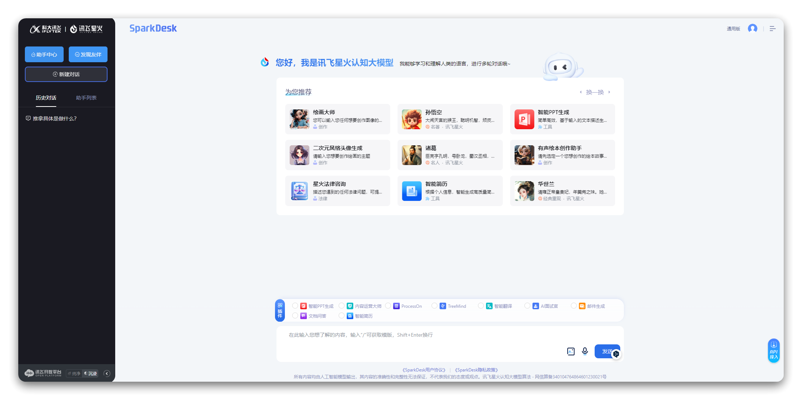
Task: Open history chat 推拿具体是做什么?
Action: click(51, 119)
